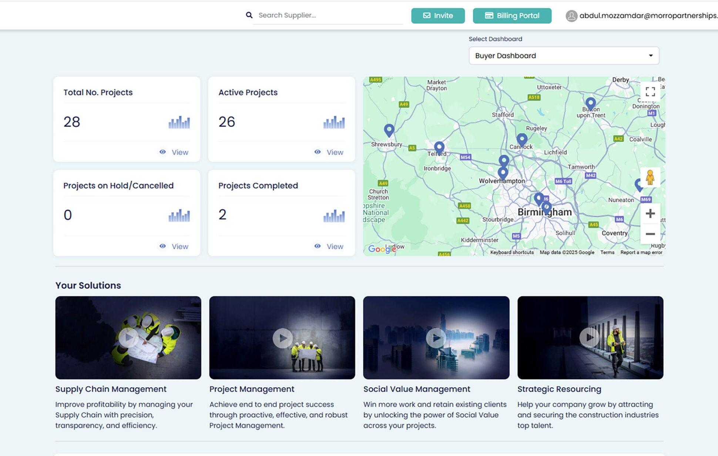Open map Keyboard shortcuts link

(x=512, y=253)
